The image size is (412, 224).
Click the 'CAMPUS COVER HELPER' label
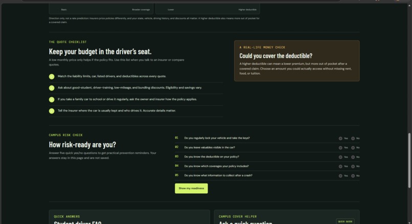tap(238, 216)
